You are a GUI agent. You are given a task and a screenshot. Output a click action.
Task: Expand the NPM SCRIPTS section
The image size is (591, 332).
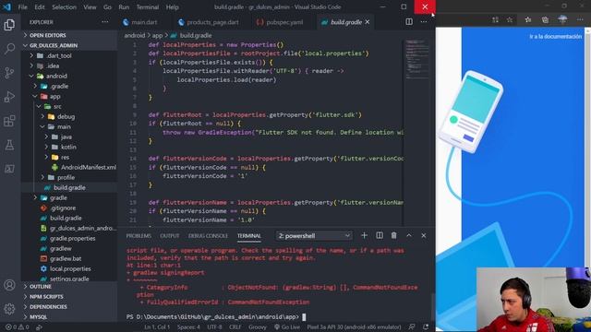coord(69,297)
